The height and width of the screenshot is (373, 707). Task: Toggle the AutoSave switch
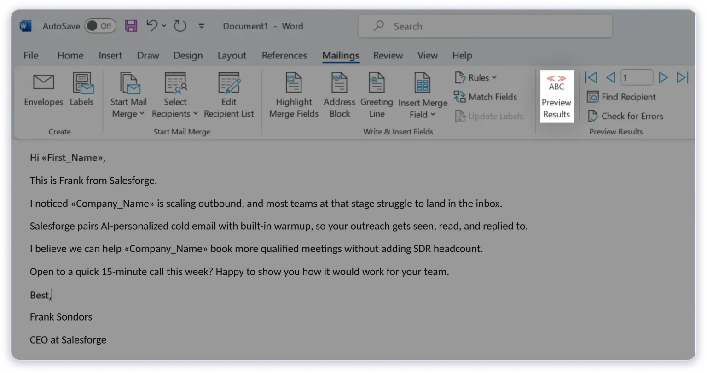pyautogui.click(x=100, y=26)
